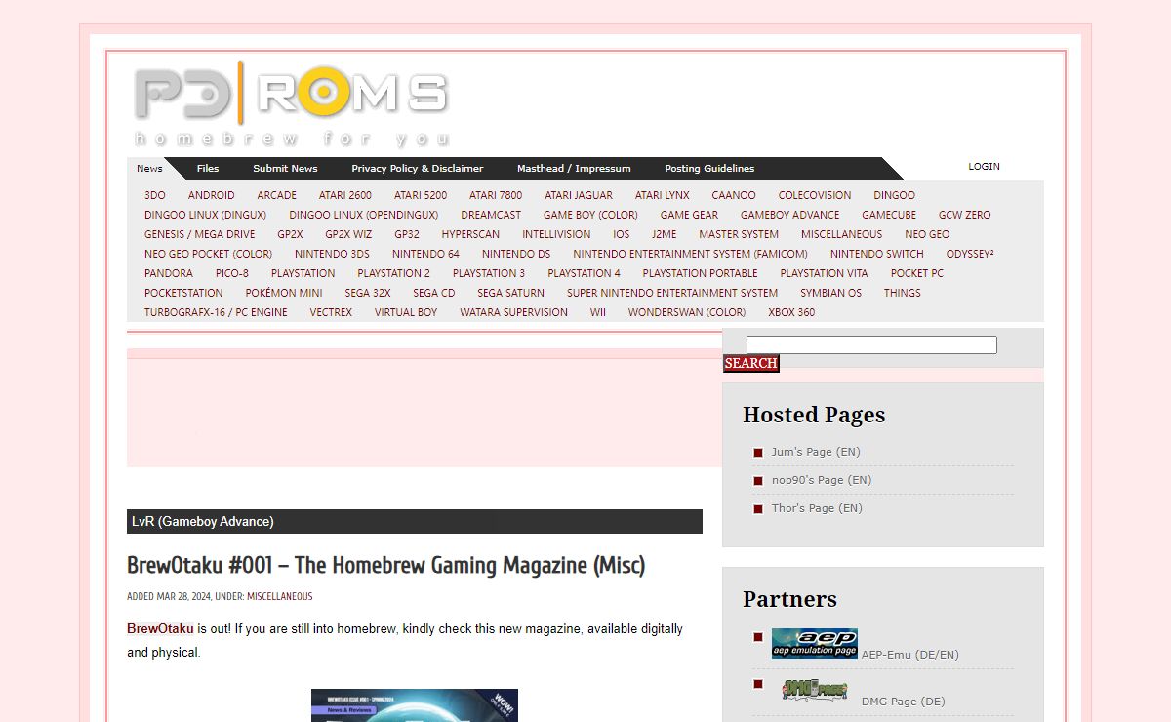Browse the SUPER NINTENDO ENTERTAINMENT SYSTEM category
Screen dimensions: 1171x722
pos(672,293)
